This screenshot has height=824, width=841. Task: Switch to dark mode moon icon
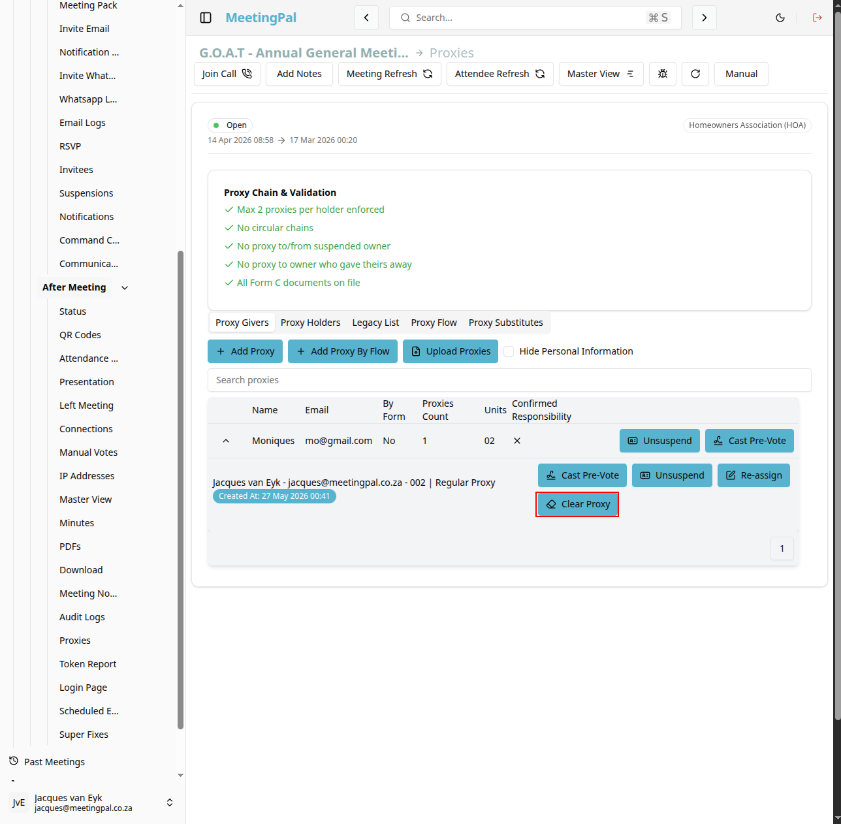[780, 18]
